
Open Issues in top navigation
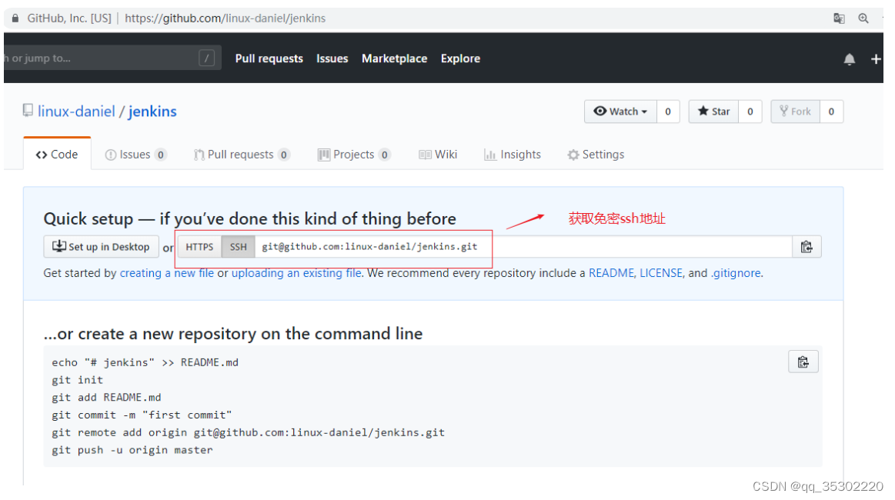point(332,58)
